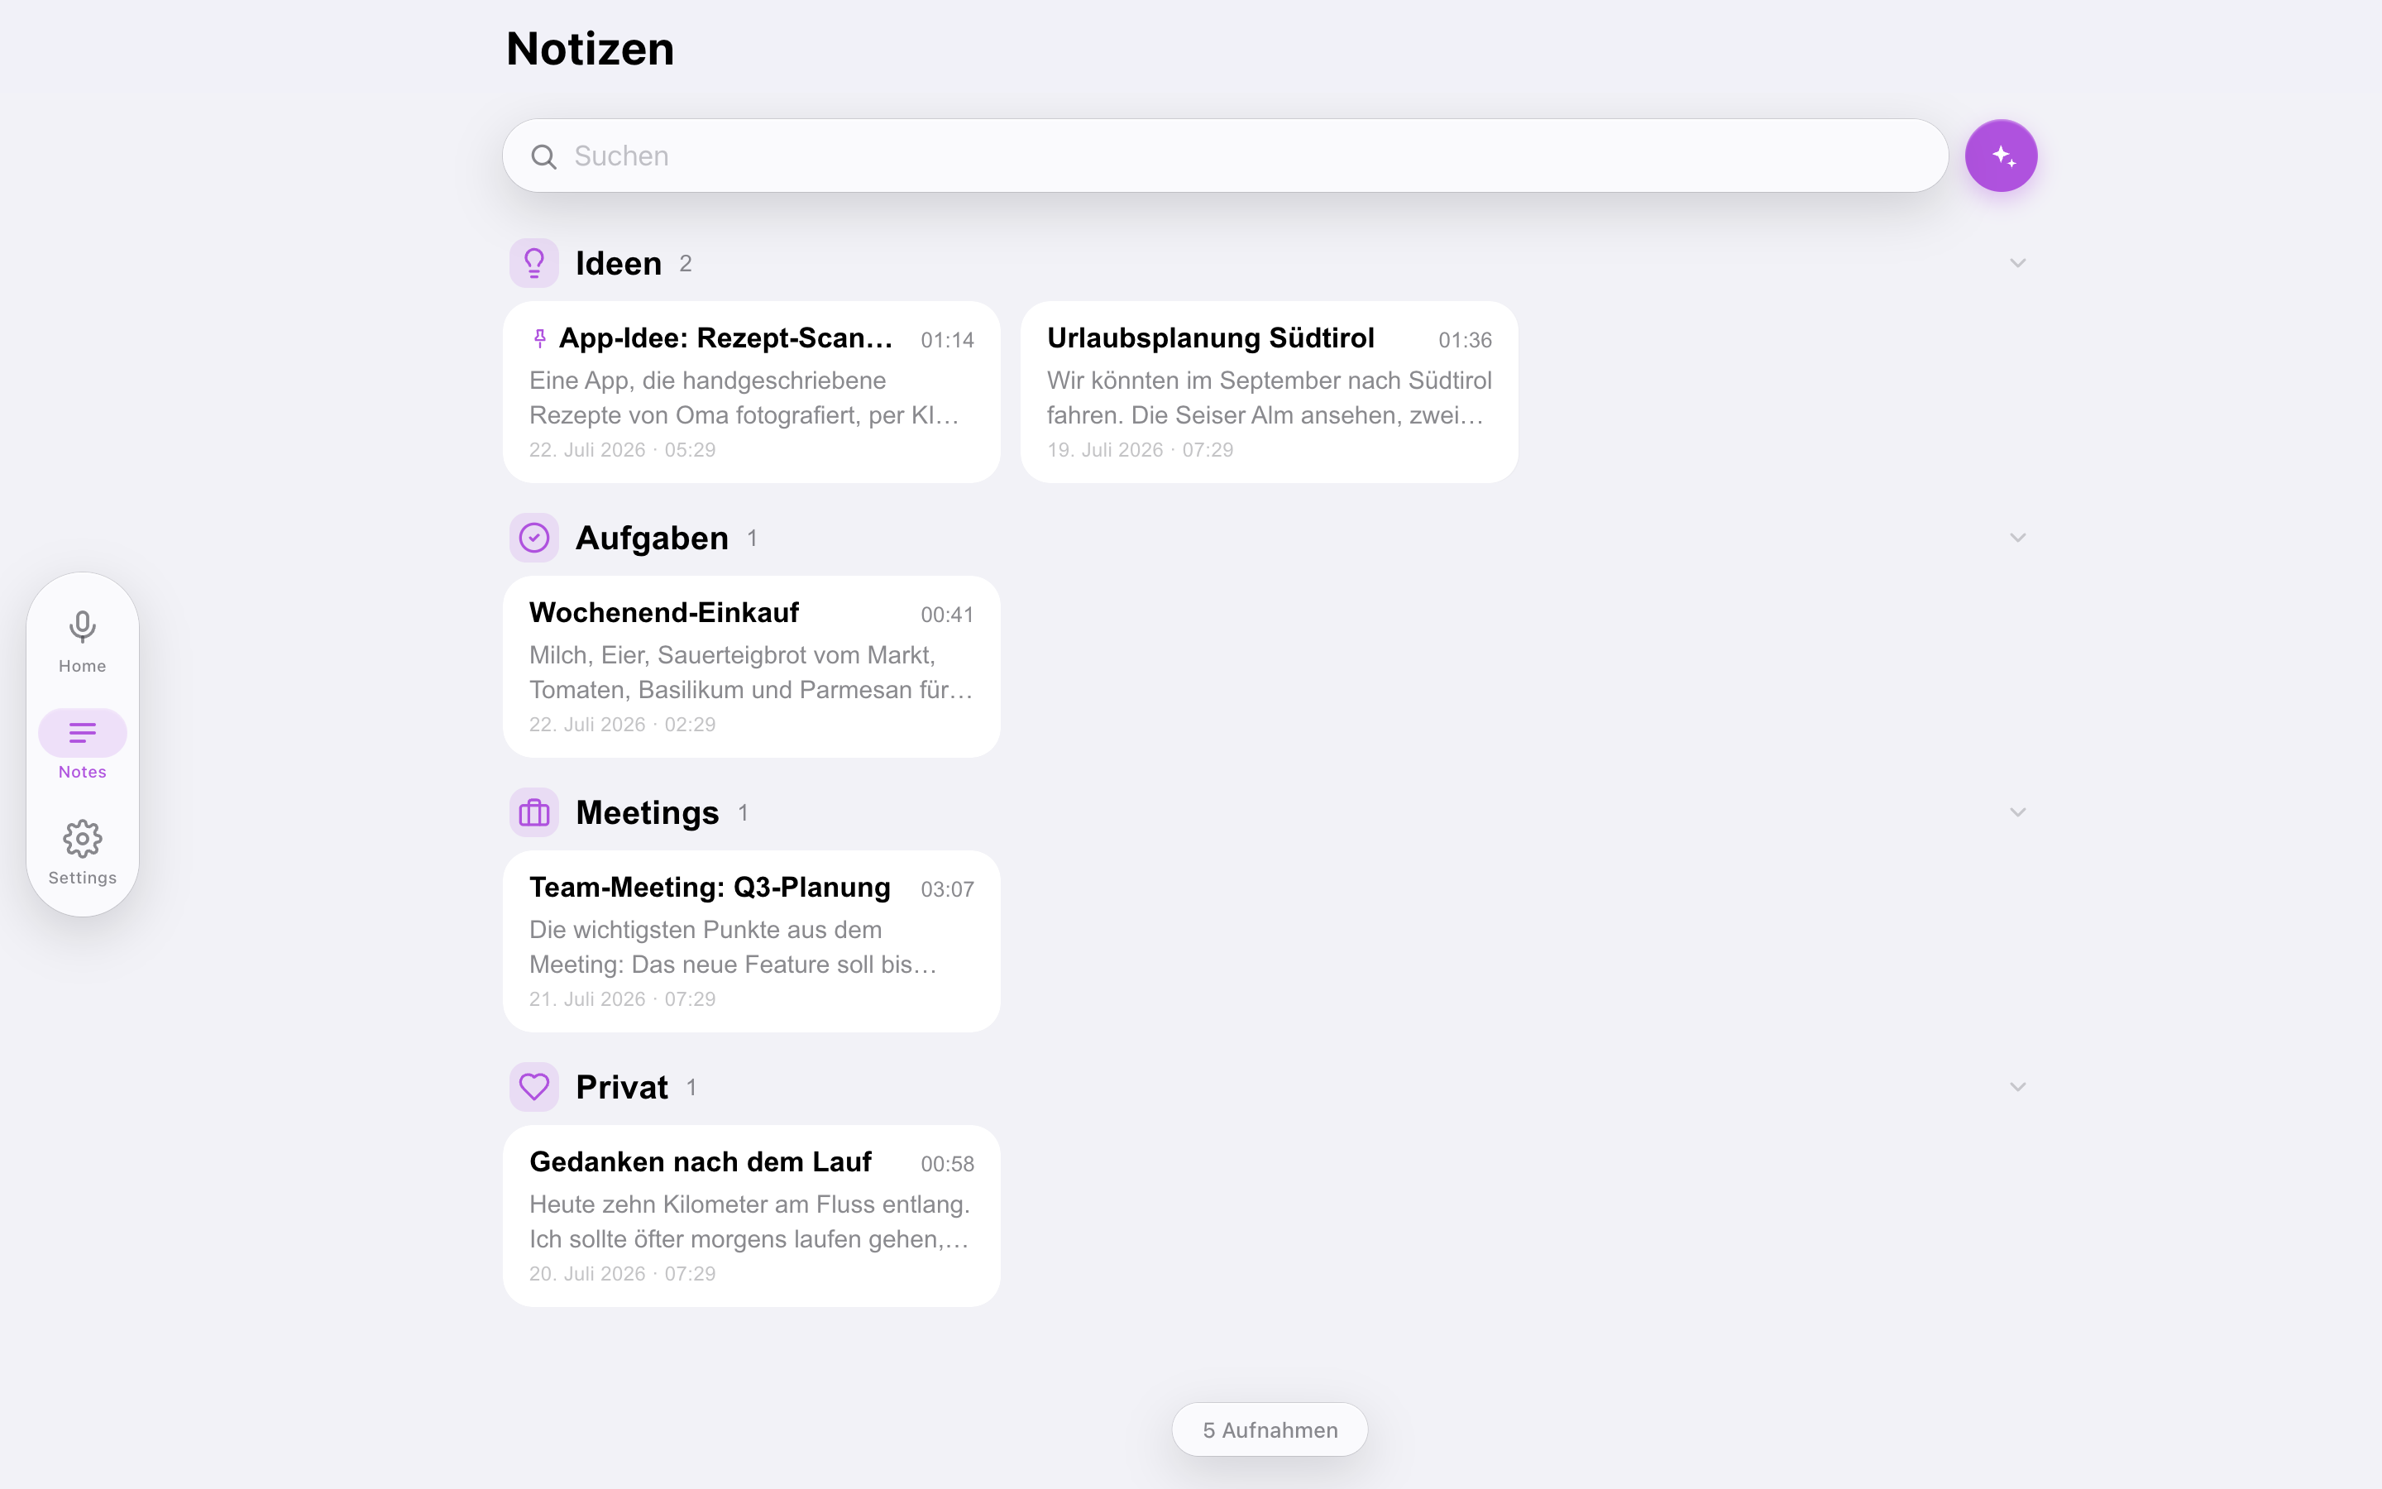Focus the Suchen search field
Screen dimensions: 2382x1489
pos(1226,156)
